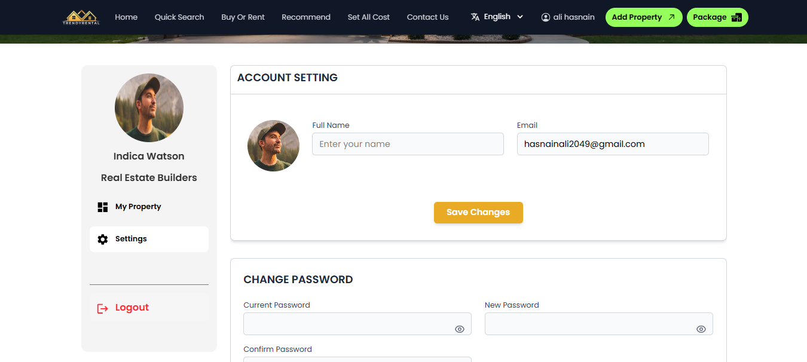This screenshot has width=807, height=362.
Task: Click the red Logout arrow icon
Action: (x=103, y=308)
